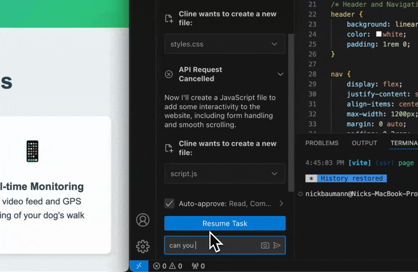Open the Accounts profile icon
This screenshot has height=272, width=418.
pyautogui.click(x=143, y=220)
